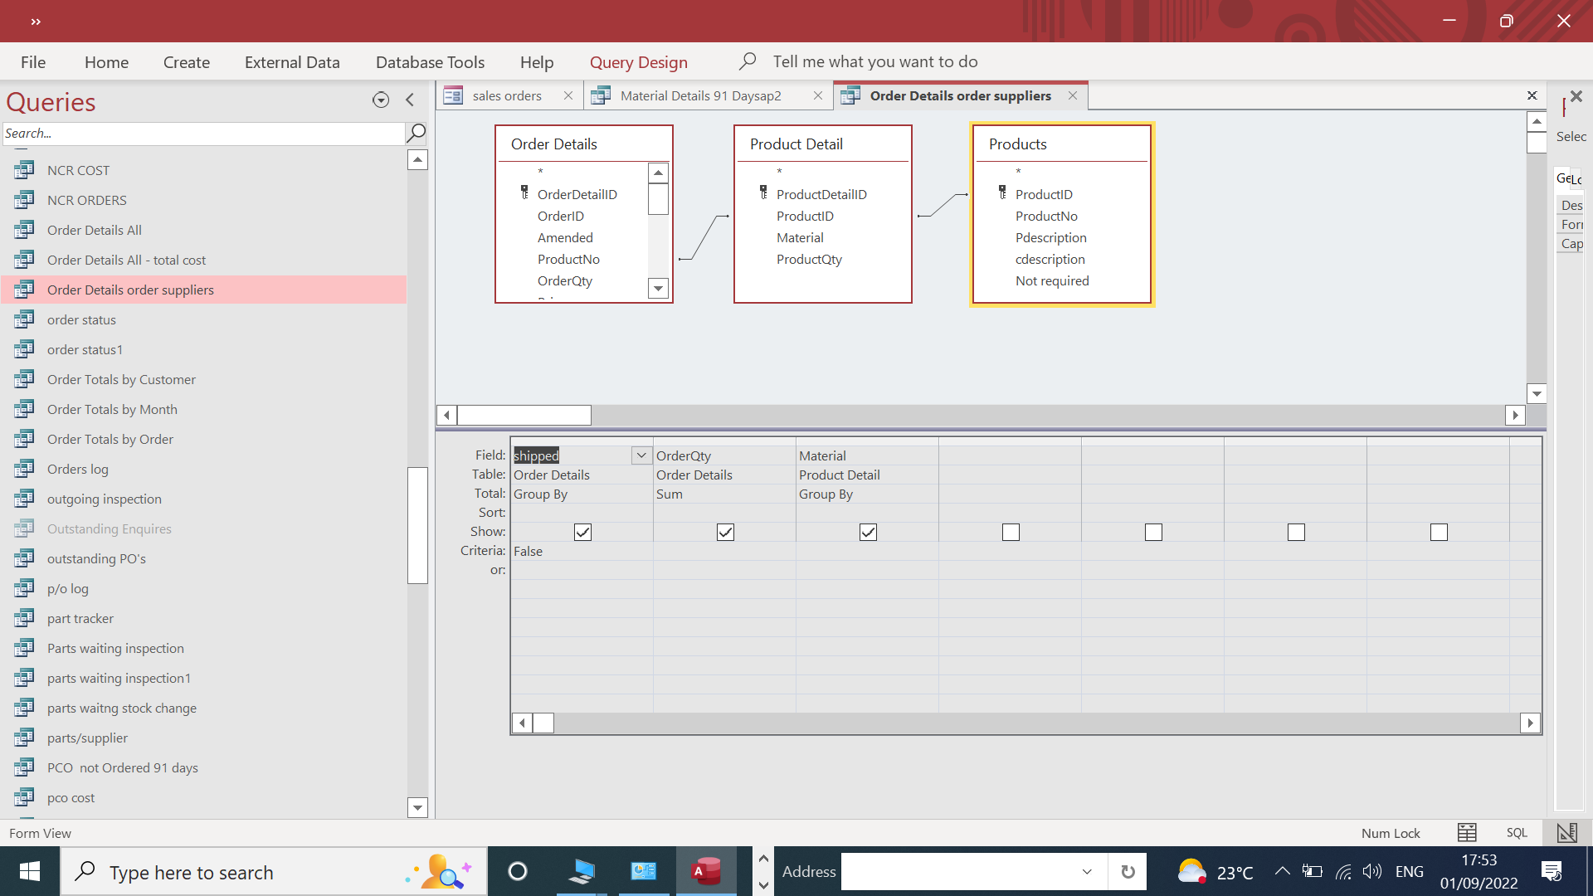This screenshot has height=896, width=1593.
Task: Open the Database Tools ribbon tab
Action: pyautogui.click(x=430, y=62)
